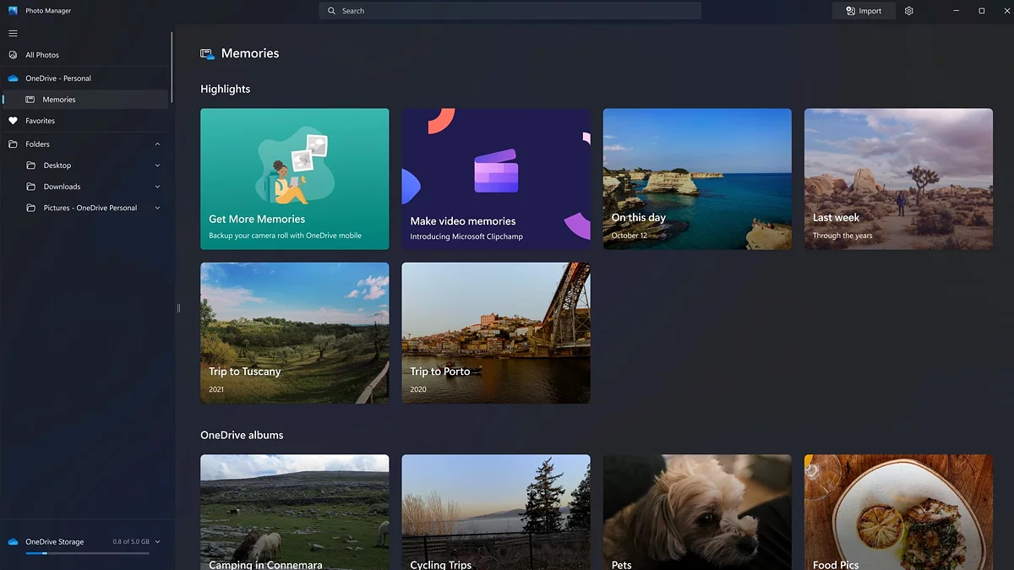Open the Get More Memories card
The image size is (1014, 570).
tap(294, 179)
